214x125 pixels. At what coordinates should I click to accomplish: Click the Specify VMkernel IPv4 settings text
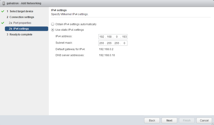coord(70,14)
